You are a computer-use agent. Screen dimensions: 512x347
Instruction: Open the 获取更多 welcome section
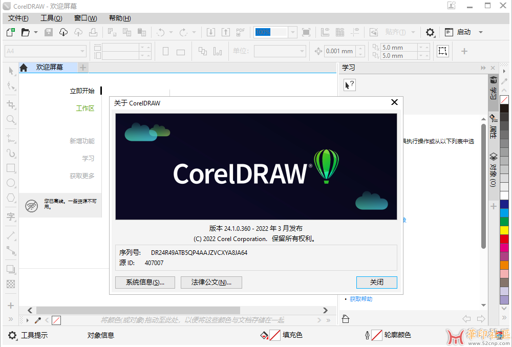click(82, 176)
